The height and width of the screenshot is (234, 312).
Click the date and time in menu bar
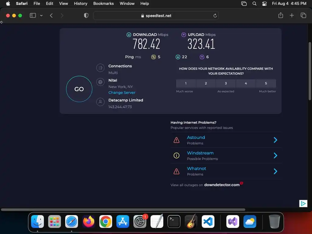tap(289, 3)
